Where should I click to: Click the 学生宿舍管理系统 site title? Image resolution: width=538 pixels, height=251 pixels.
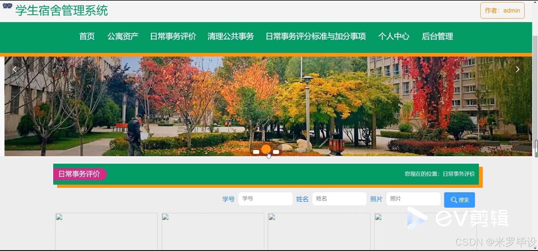pyautogui.click(x=62, y=11)
